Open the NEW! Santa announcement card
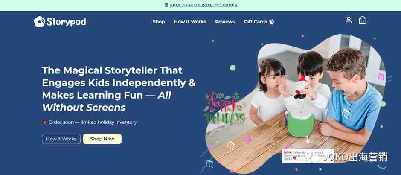401x175 pixels. coord(308,155)
